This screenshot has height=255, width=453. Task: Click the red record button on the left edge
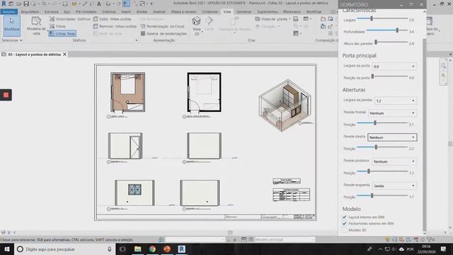click(6, 95)
